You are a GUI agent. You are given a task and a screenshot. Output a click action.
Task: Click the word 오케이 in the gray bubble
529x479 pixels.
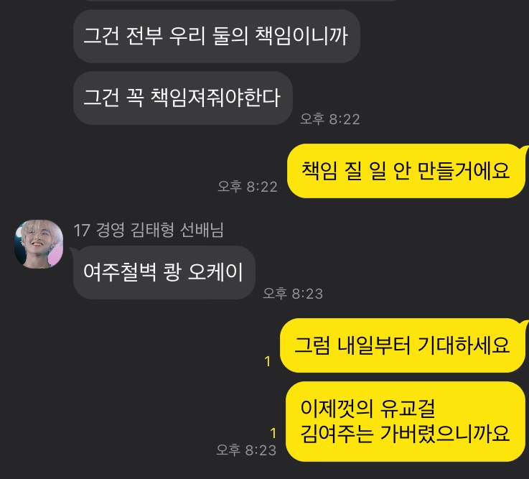[x=215, y=272]
